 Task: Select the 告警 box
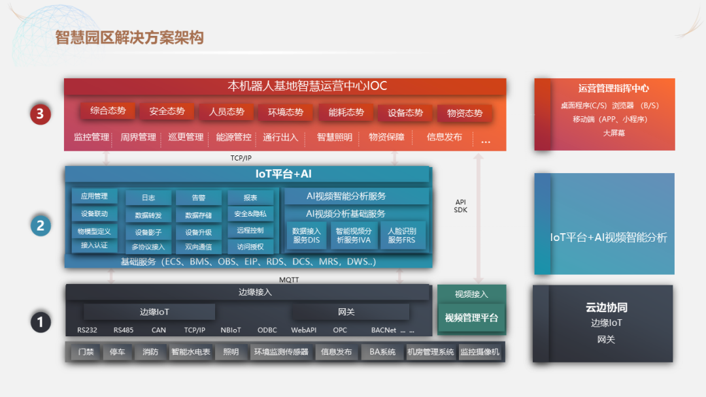pyautogui.click(x=199, y=197)
